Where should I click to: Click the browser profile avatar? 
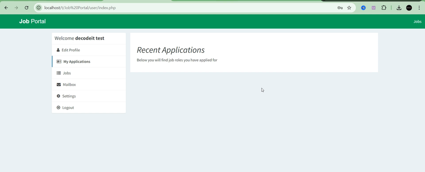409,8
